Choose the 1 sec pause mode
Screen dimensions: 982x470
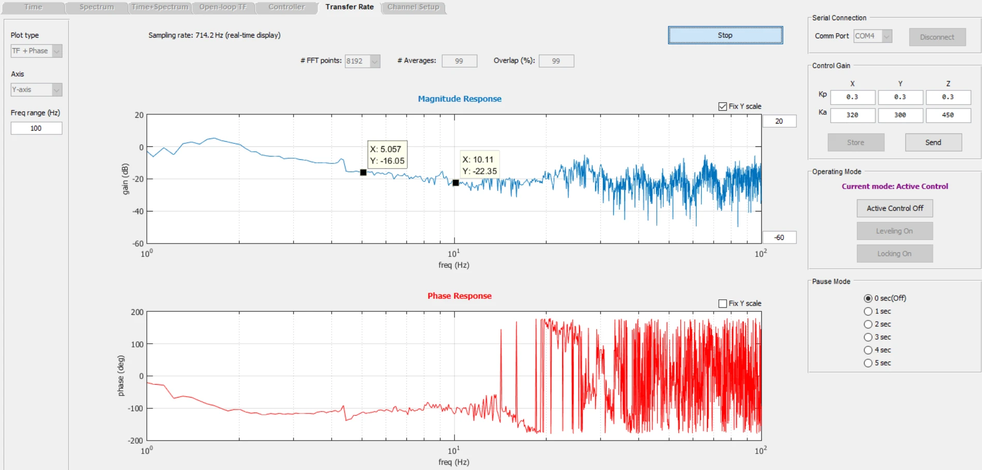868,311
